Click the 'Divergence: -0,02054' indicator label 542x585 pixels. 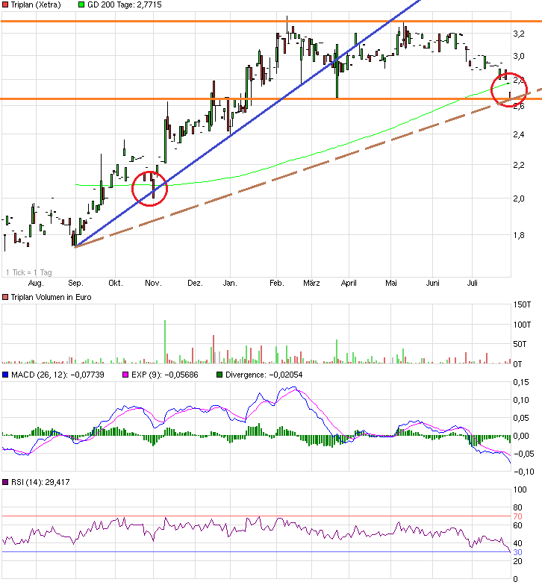(262, 375)
